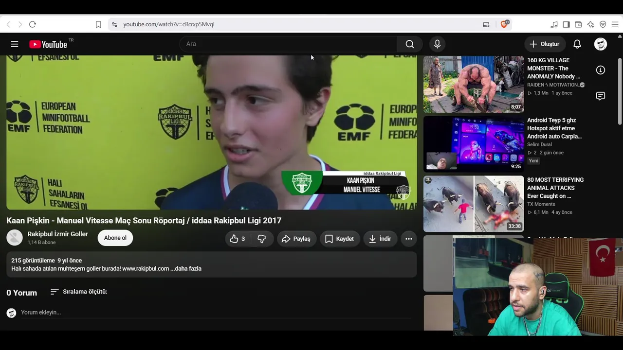This screenshot has width=623, height=350.
Task: Open the Android Teyp 5 ghz thumbnail
Action: point(474,144)
